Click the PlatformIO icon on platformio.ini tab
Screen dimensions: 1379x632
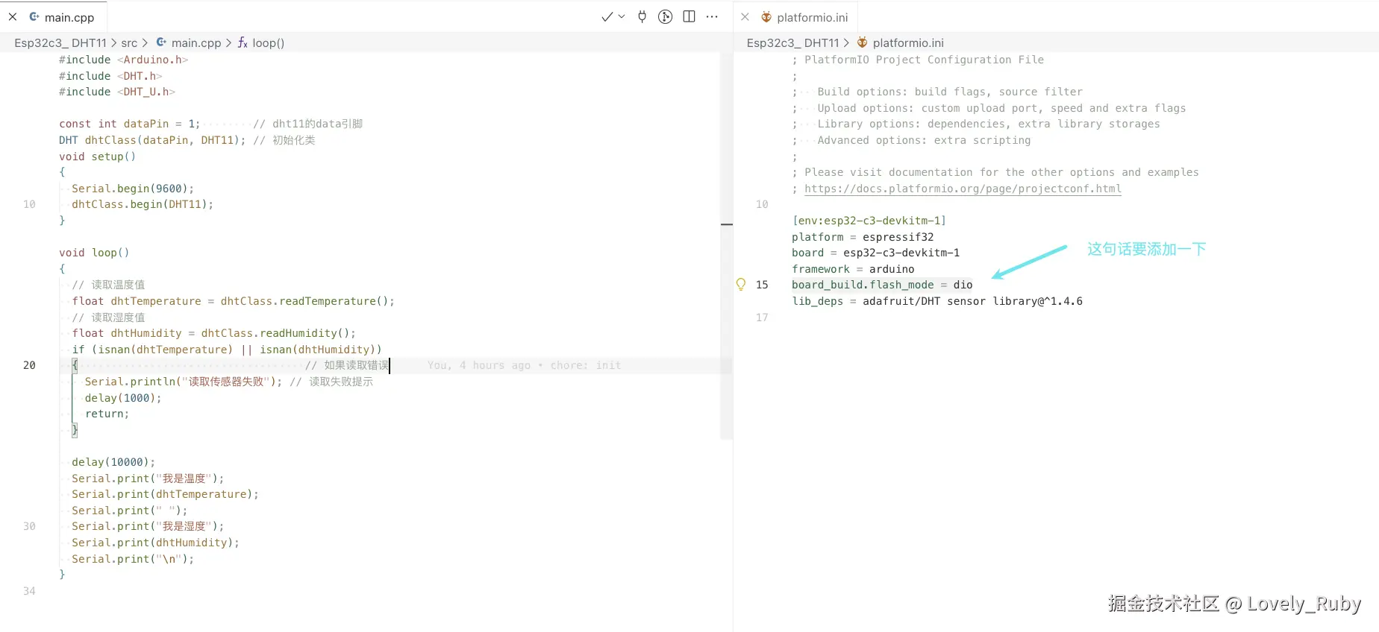[766, 16]
